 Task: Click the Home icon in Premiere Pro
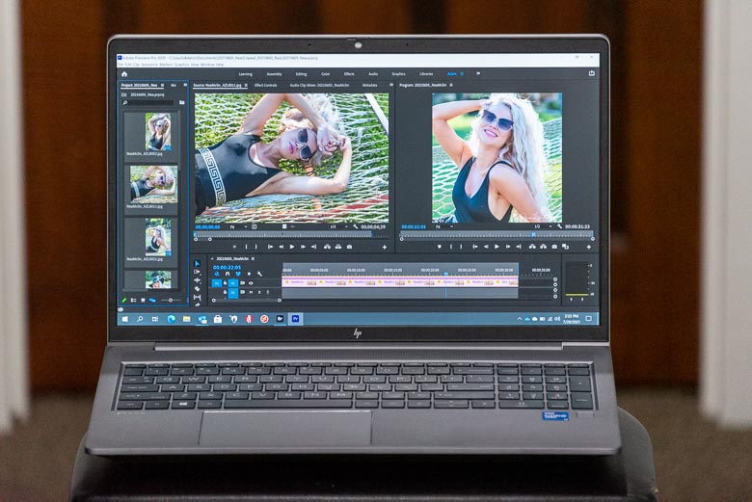click(x=124, y=74)
